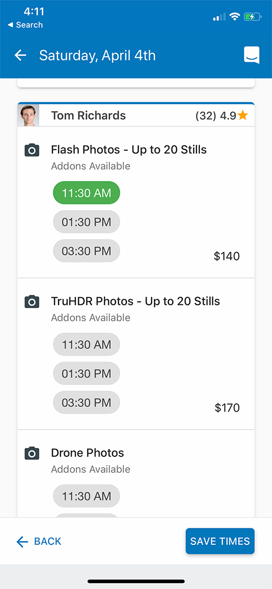Go back using the bottom BACK link
Screen dimensions: 272x589
39,541
